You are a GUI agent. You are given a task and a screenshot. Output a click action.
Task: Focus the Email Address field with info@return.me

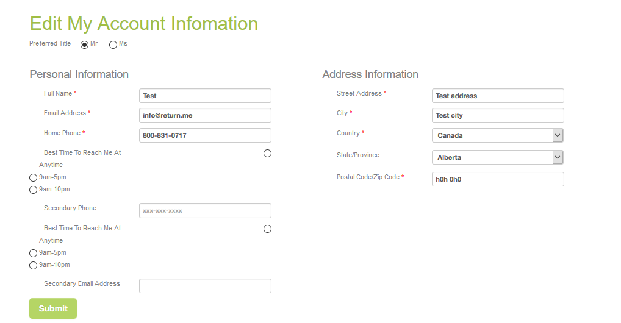click(205, 115)
